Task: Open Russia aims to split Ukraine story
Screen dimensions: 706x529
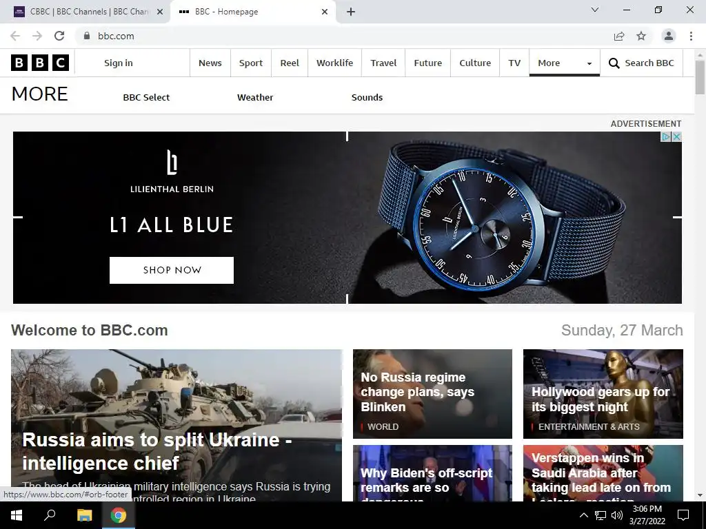Action: click(157, 451)
